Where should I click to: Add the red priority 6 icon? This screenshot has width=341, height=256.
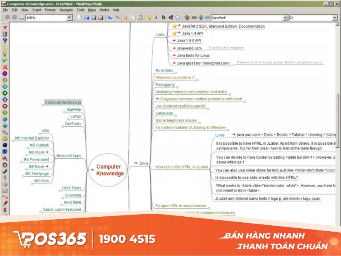(x=5, y=106)
